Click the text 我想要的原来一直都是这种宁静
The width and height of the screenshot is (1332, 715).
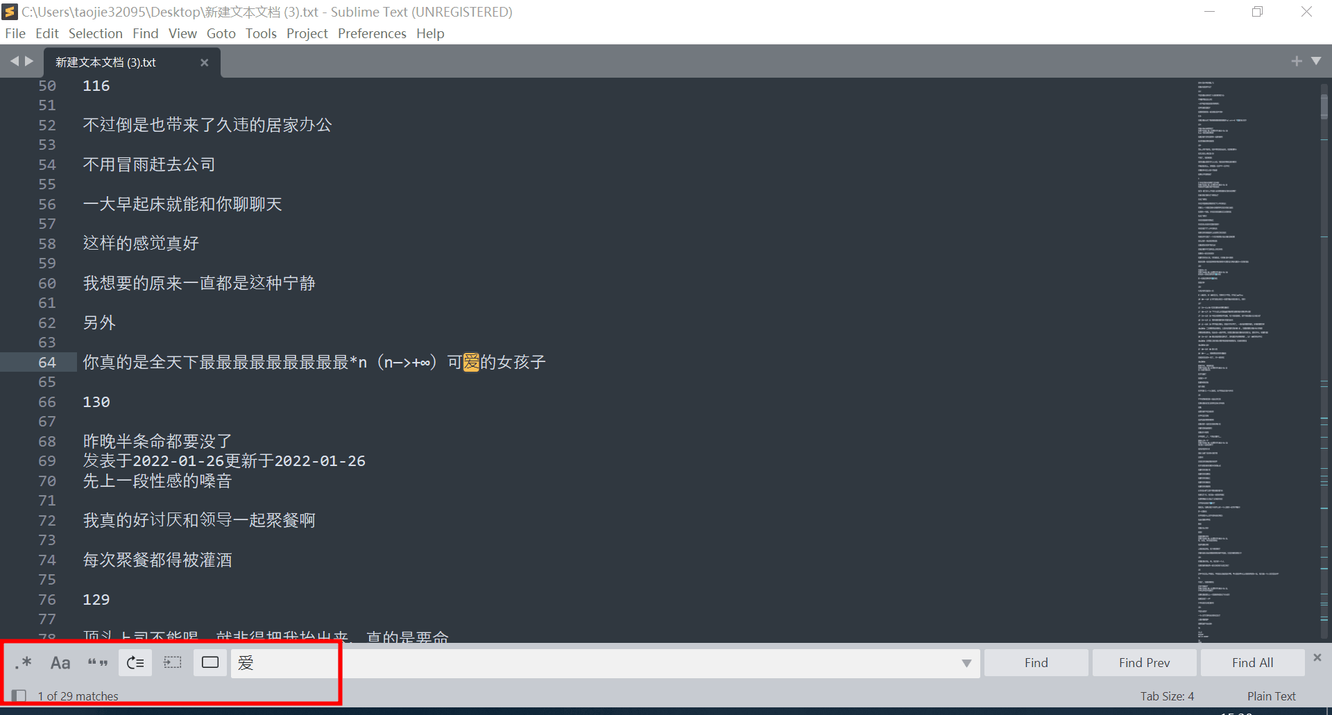pyautogui.click(x=199, y=283)
